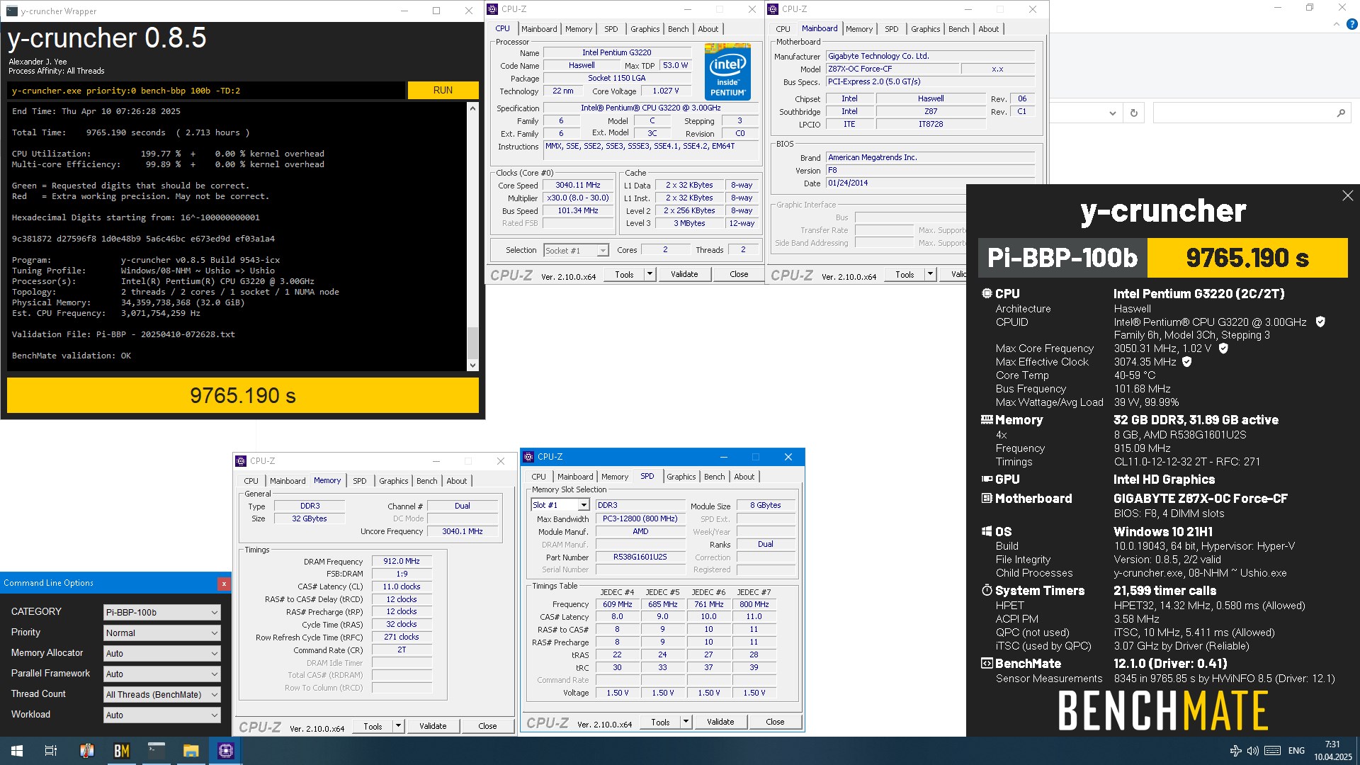
Task: Expand the address dropdown chevron in background window
Action: (1113, 113)
